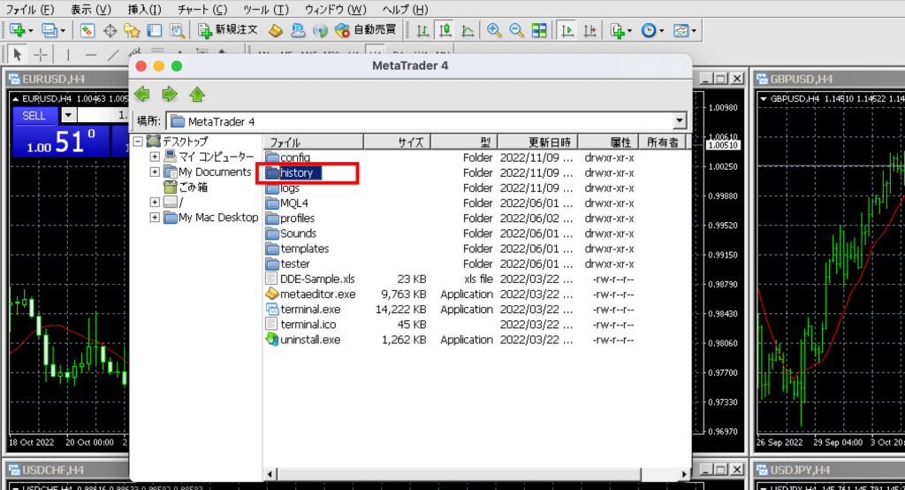
Task: Toggle the 自動売買 auto trading button
Action: tap(366, 30)
